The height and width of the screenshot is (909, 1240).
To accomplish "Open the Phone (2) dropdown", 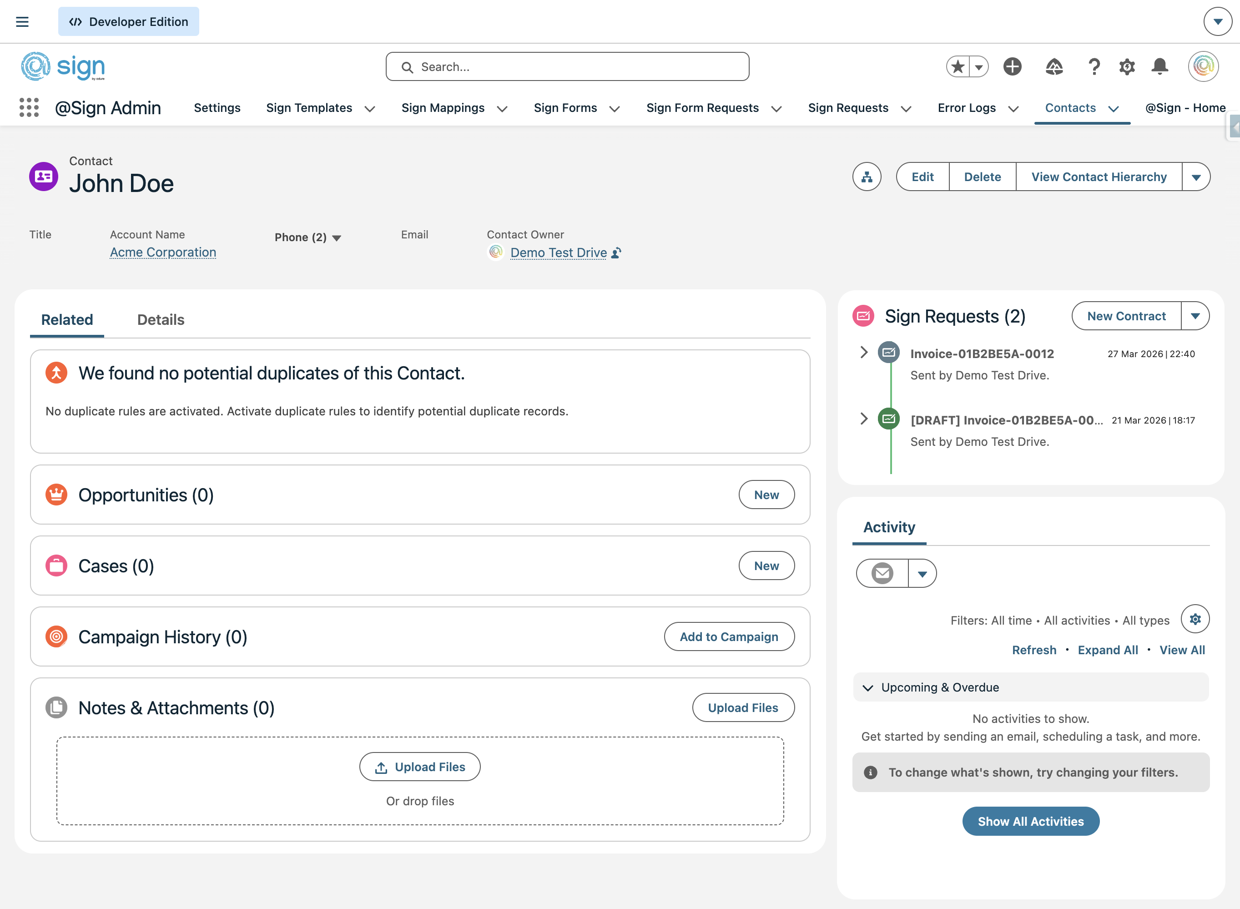I will (x=307, y=237).
